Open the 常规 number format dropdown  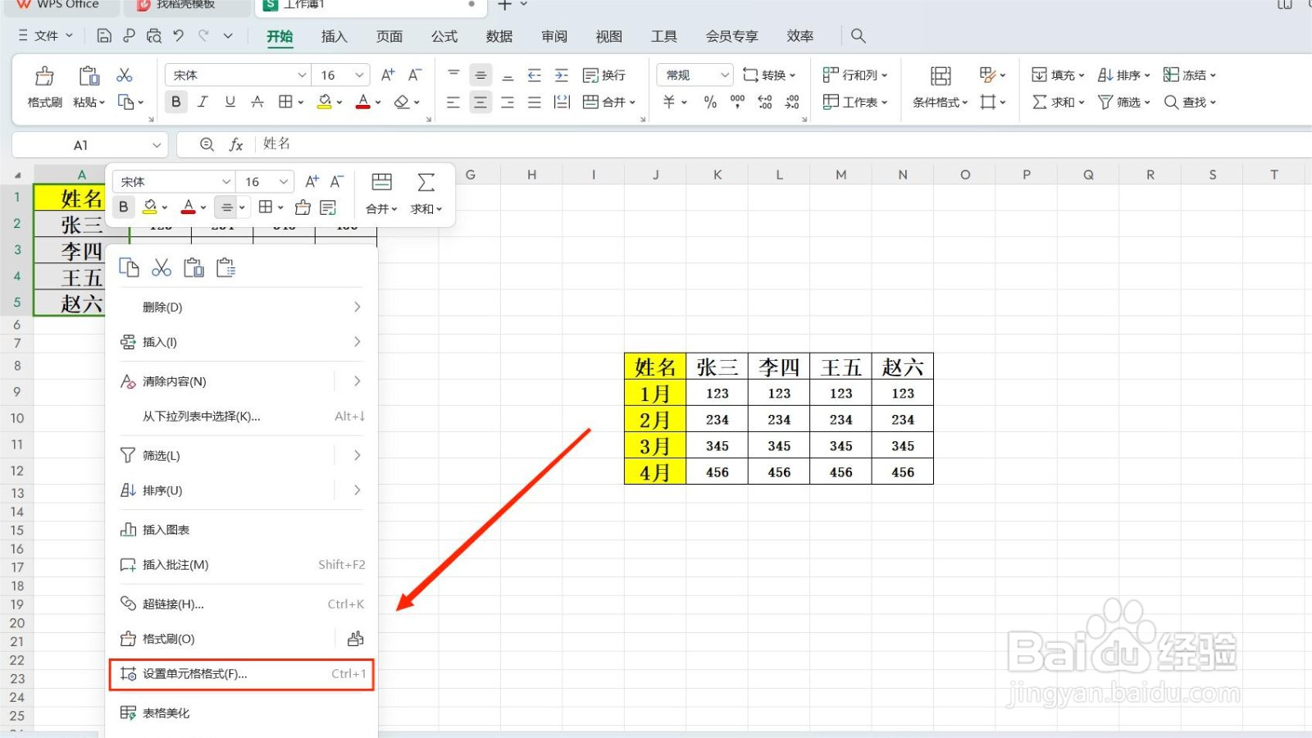click(692, 75)
